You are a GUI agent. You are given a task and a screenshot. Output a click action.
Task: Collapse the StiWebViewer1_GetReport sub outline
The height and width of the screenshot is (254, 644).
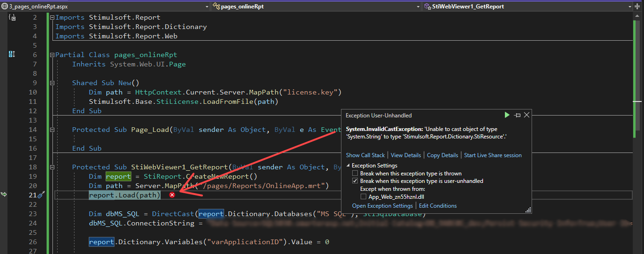tap(52, 167)
